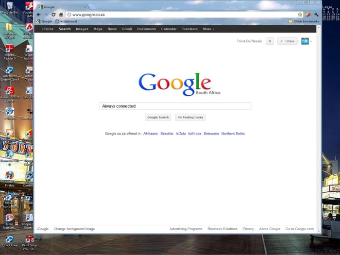Switch Google to Sesotho
Screen dimensions: 340x255
click(x=167, y=134)
